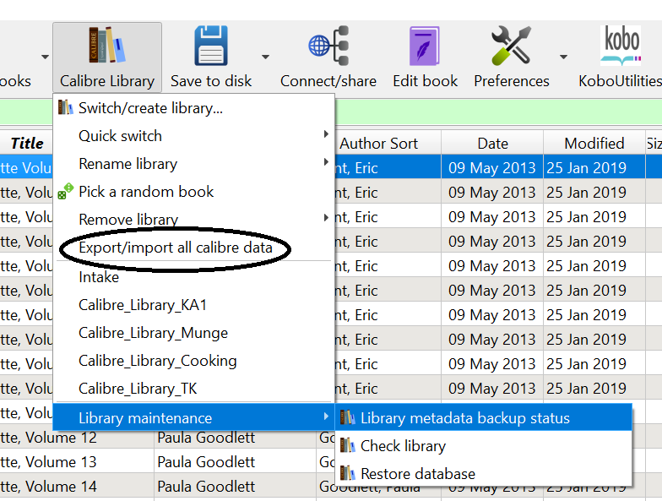Click the books icon beside Restore database

tap(348, 473)
